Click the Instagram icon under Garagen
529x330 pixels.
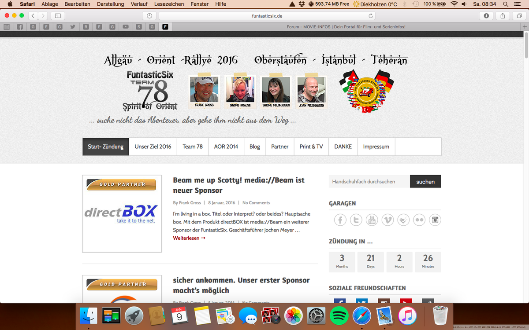[x=435, y=220]
